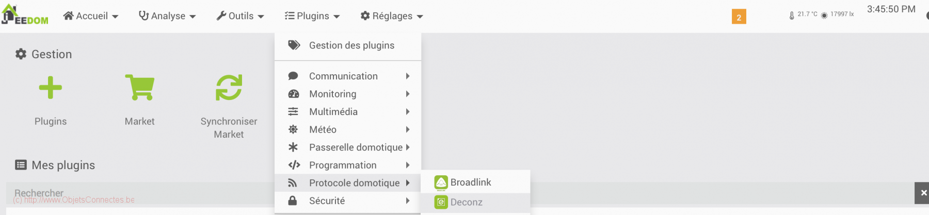Image resolution: width=929 pixels, height=215 pixels.
Task: Open the Outils dropdown menu
Action: point(240,16)
